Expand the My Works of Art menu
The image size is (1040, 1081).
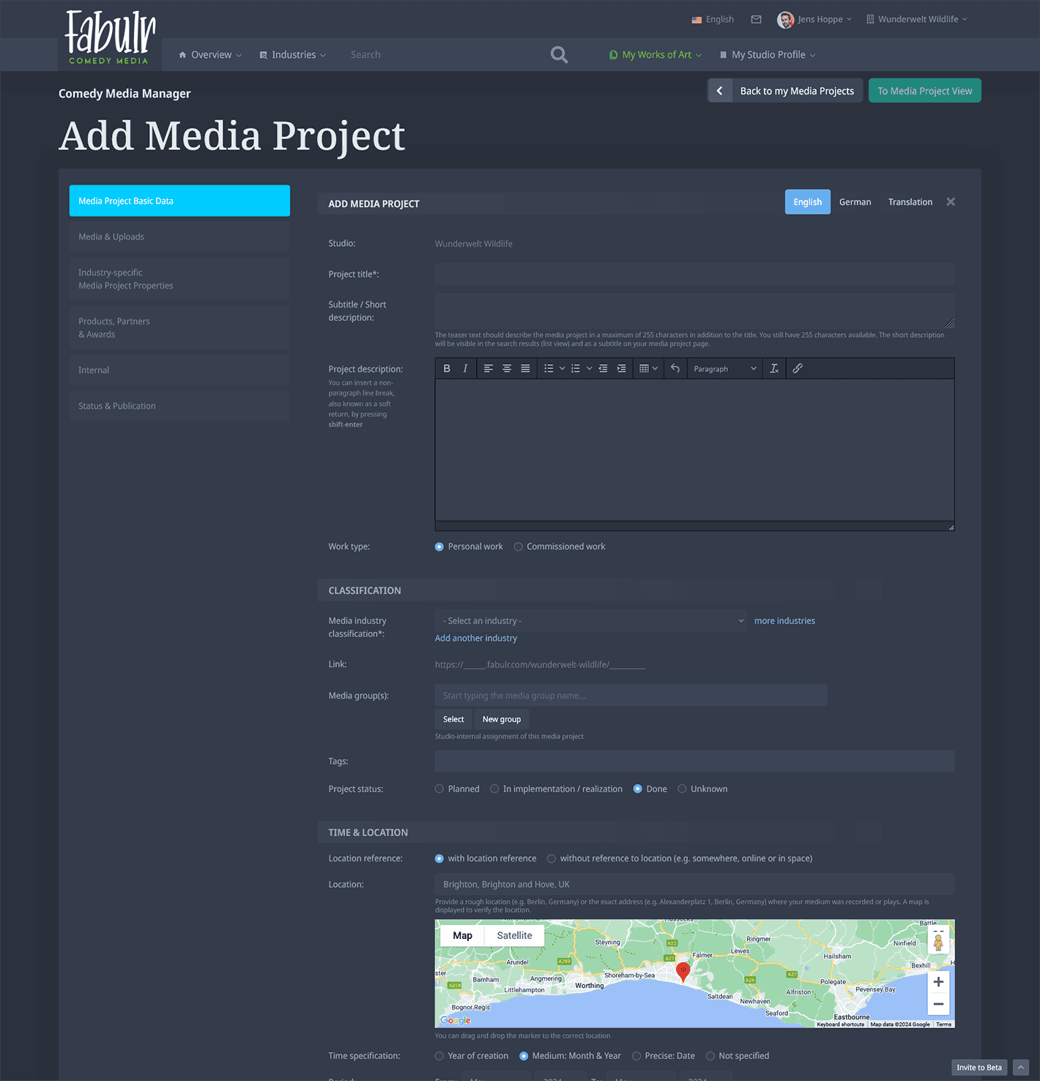(655, 55)
